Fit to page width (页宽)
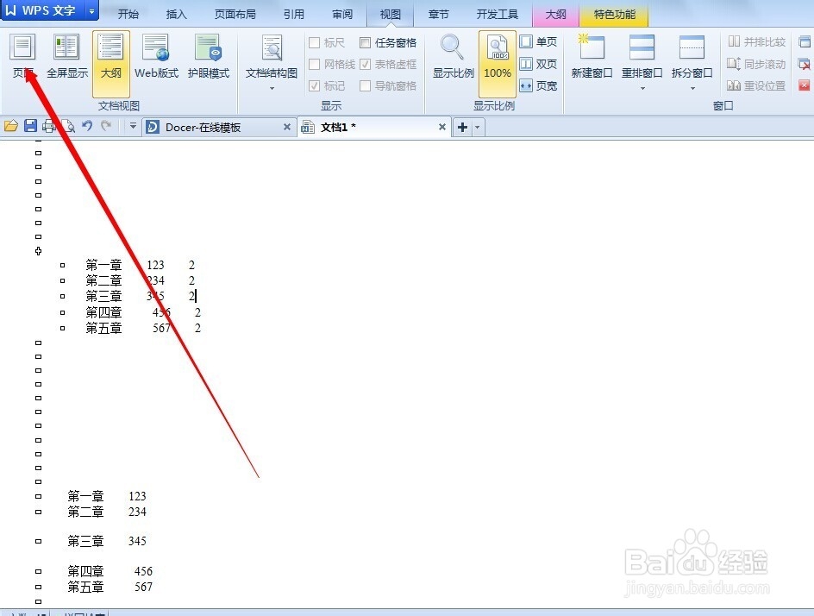This screenshot has width=814, height=616. click(x=538, y=85)
